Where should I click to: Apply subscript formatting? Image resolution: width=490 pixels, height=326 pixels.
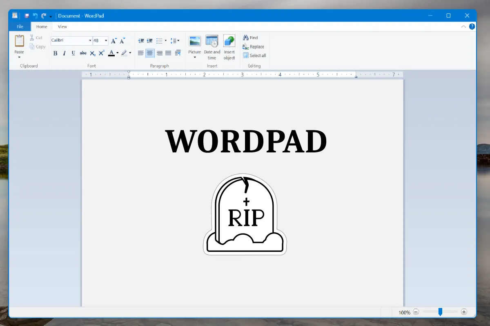(x=93, y=53)
